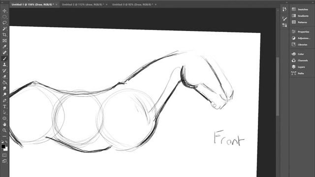This screenshot has height=177, width=315.
Task: Close the Untitled-3 document tab
Action: pos(156,4)
